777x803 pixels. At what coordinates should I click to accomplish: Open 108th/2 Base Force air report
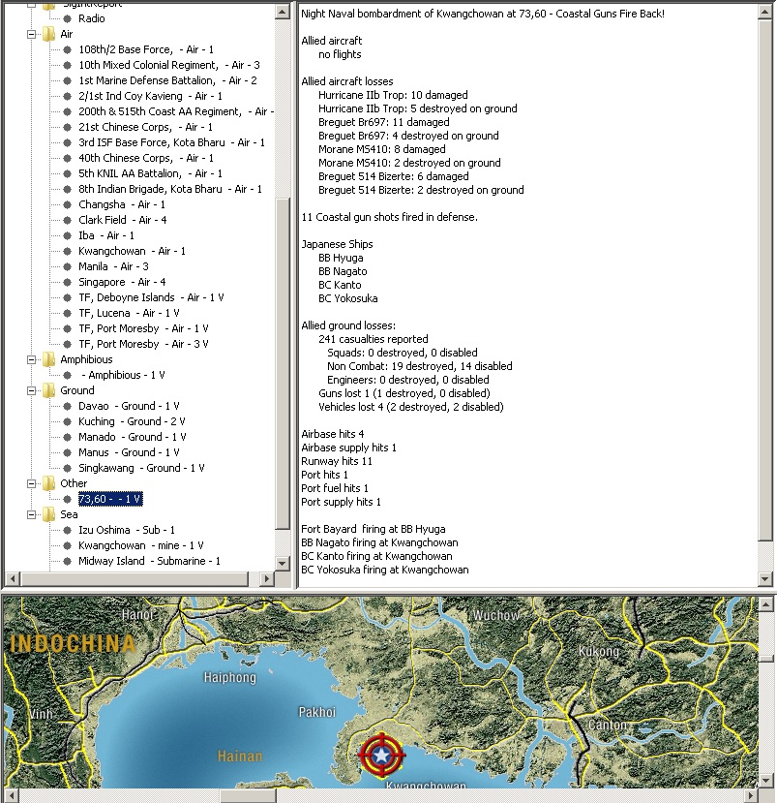pyautogui.click(x=146, y=49)
